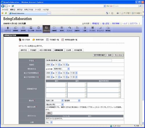Click the page vertical scrollbar down arrow
145x128 pixels.
(143, 123)
